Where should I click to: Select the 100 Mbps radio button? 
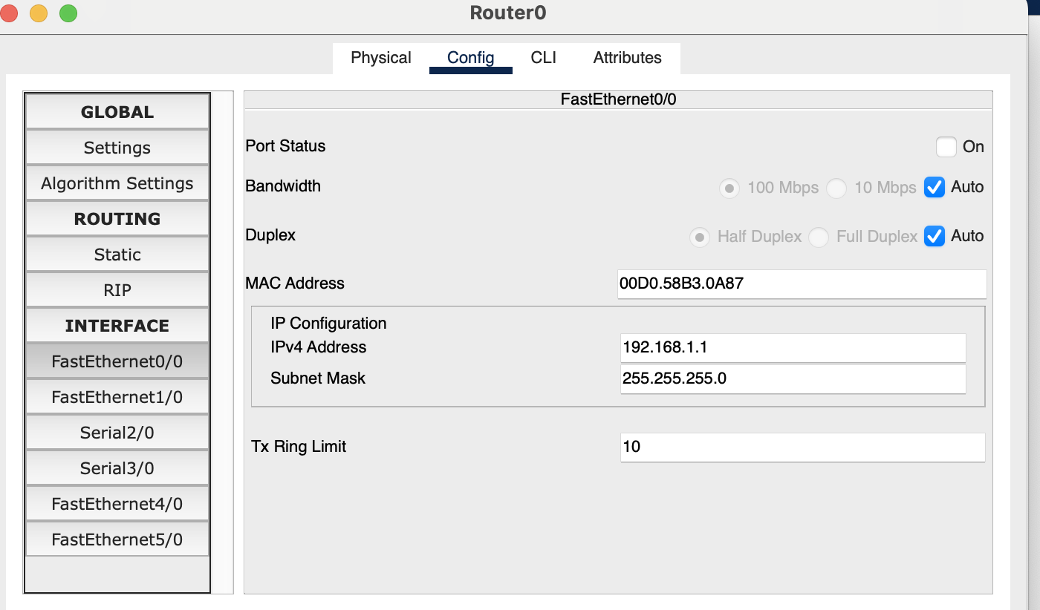729,188
